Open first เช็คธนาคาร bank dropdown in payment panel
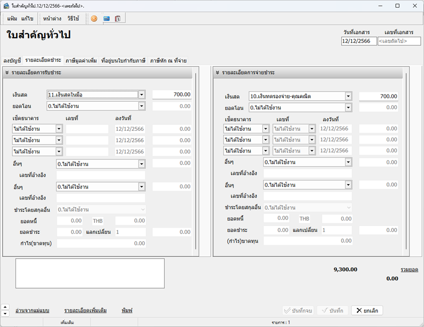 point(266,129)
